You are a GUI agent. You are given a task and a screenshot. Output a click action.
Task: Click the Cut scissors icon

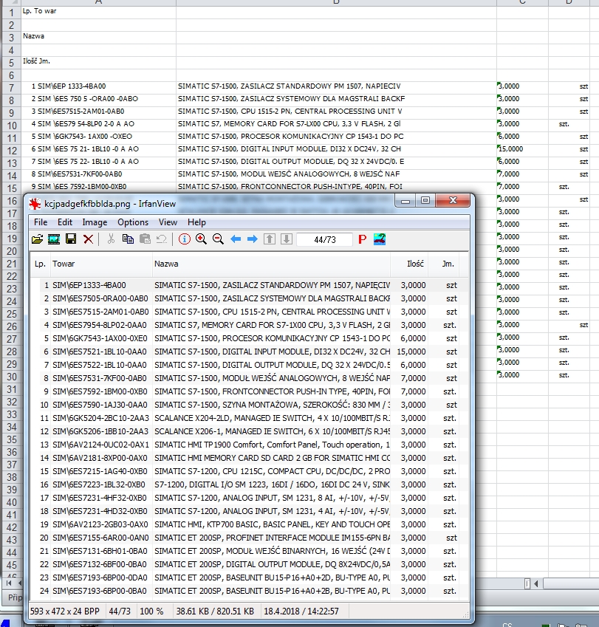(112, 239)
